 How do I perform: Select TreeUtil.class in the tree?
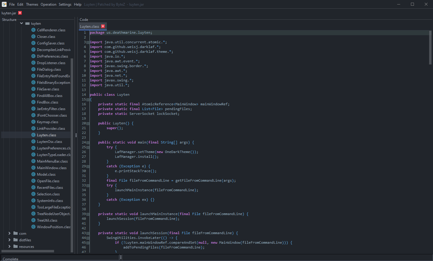tap(47, 220)
